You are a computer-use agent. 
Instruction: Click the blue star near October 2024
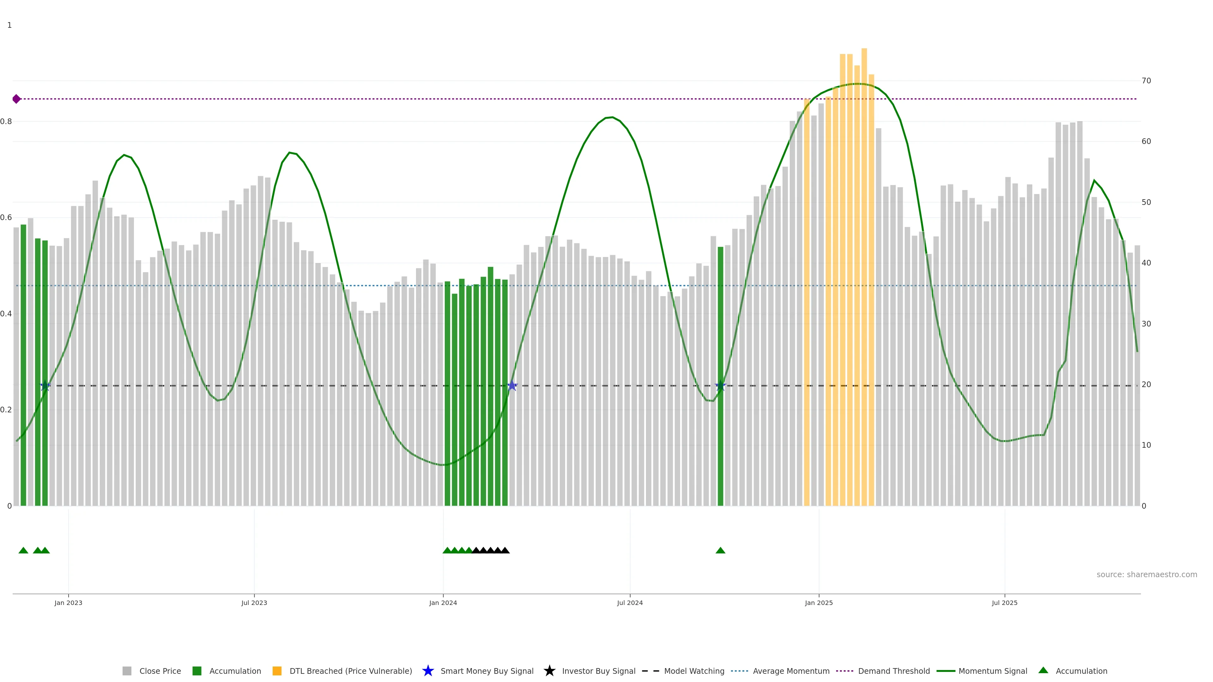pos(721,386)
